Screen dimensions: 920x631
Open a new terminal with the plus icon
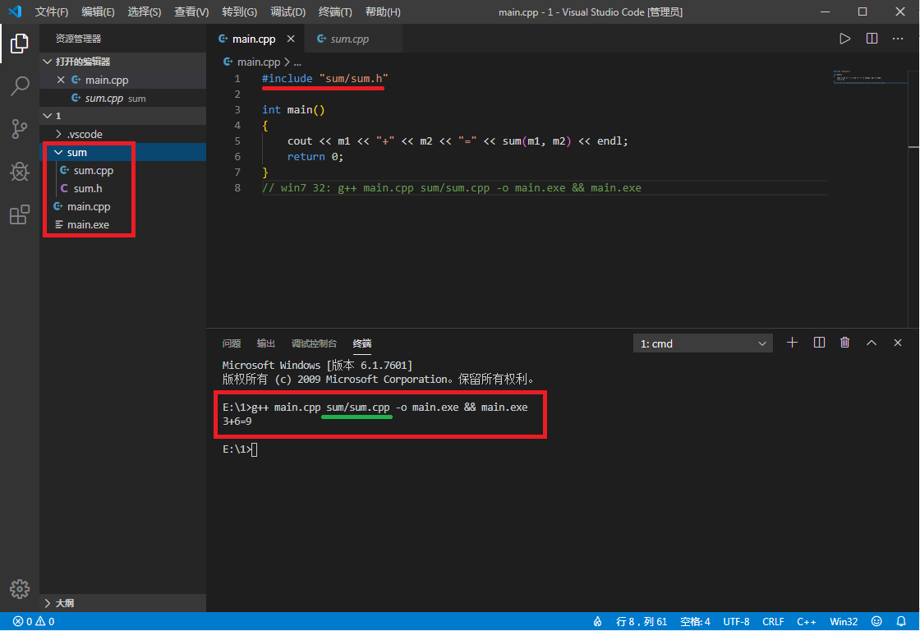click(x=792, y=343)
